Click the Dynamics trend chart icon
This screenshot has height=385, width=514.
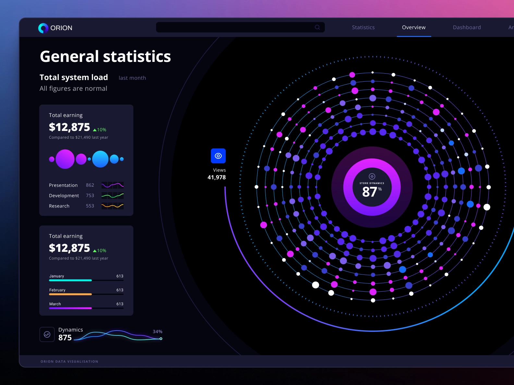pos(47,334)
